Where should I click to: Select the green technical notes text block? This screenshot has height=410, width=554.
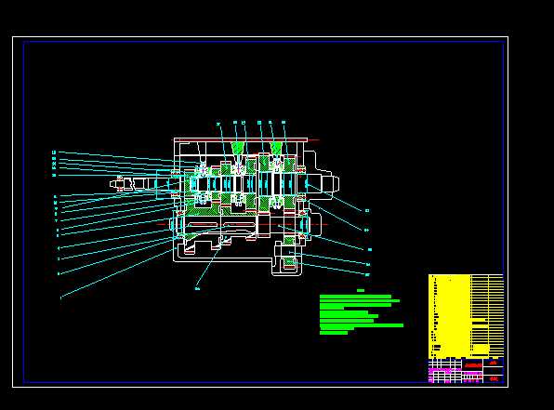(361, 311)
